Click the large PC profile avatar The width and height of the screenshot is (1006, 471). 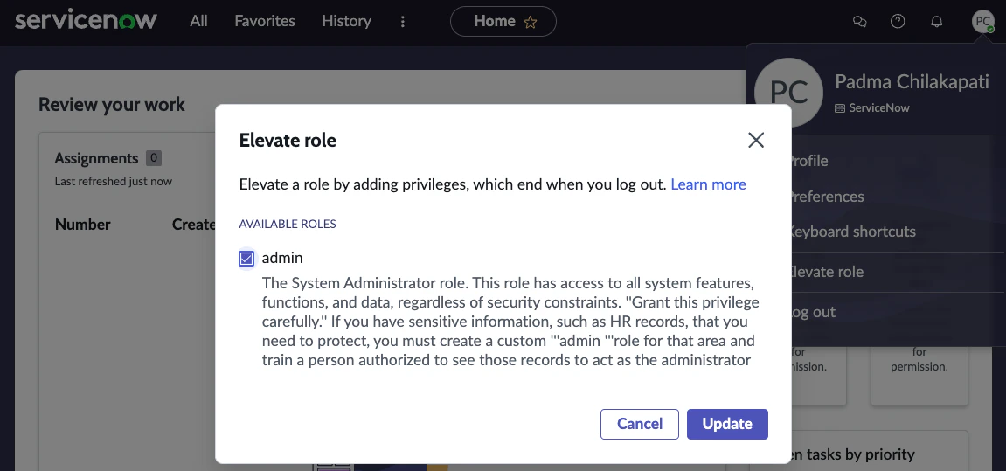[x=789, y=93]
